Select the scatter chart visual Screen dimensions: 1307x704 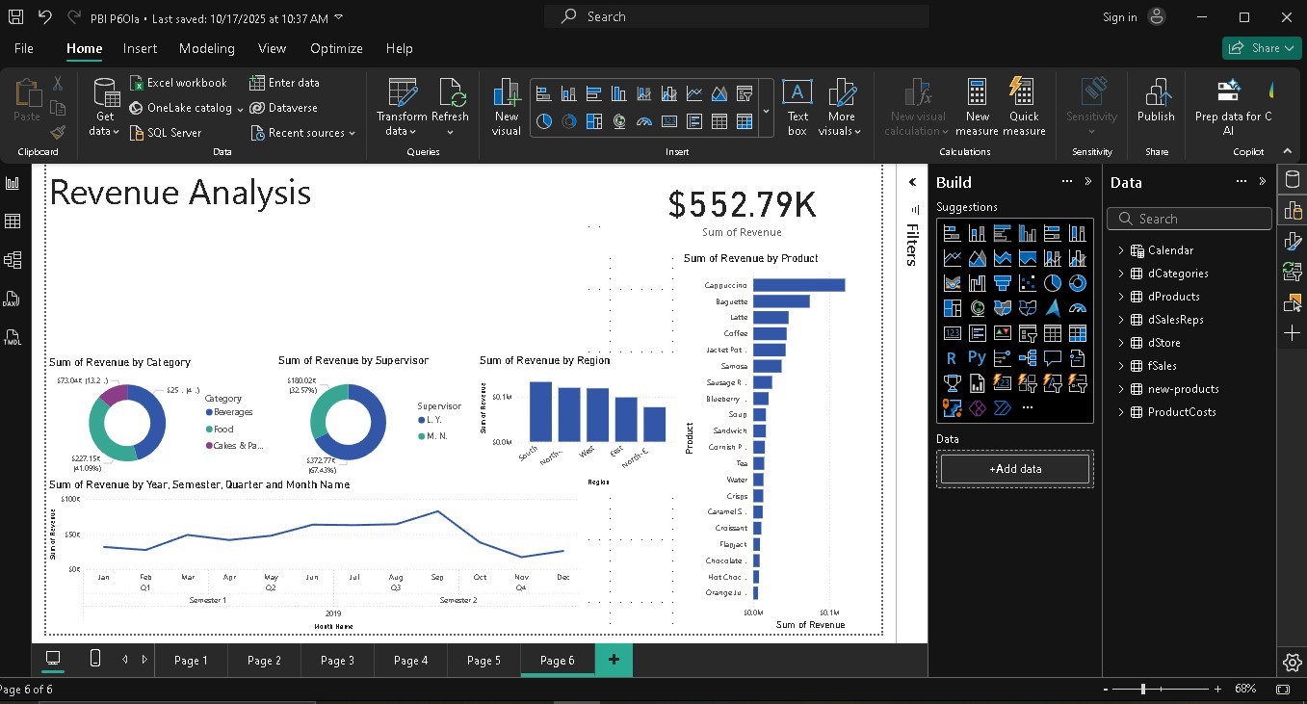point(1027,283)
